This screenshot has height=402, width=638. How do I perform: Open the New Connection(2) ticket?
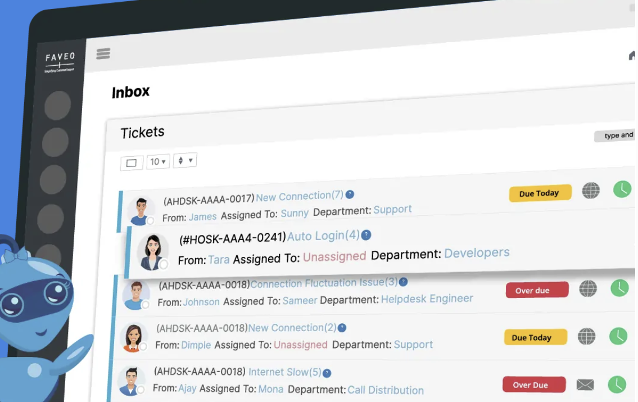point(292,328)
